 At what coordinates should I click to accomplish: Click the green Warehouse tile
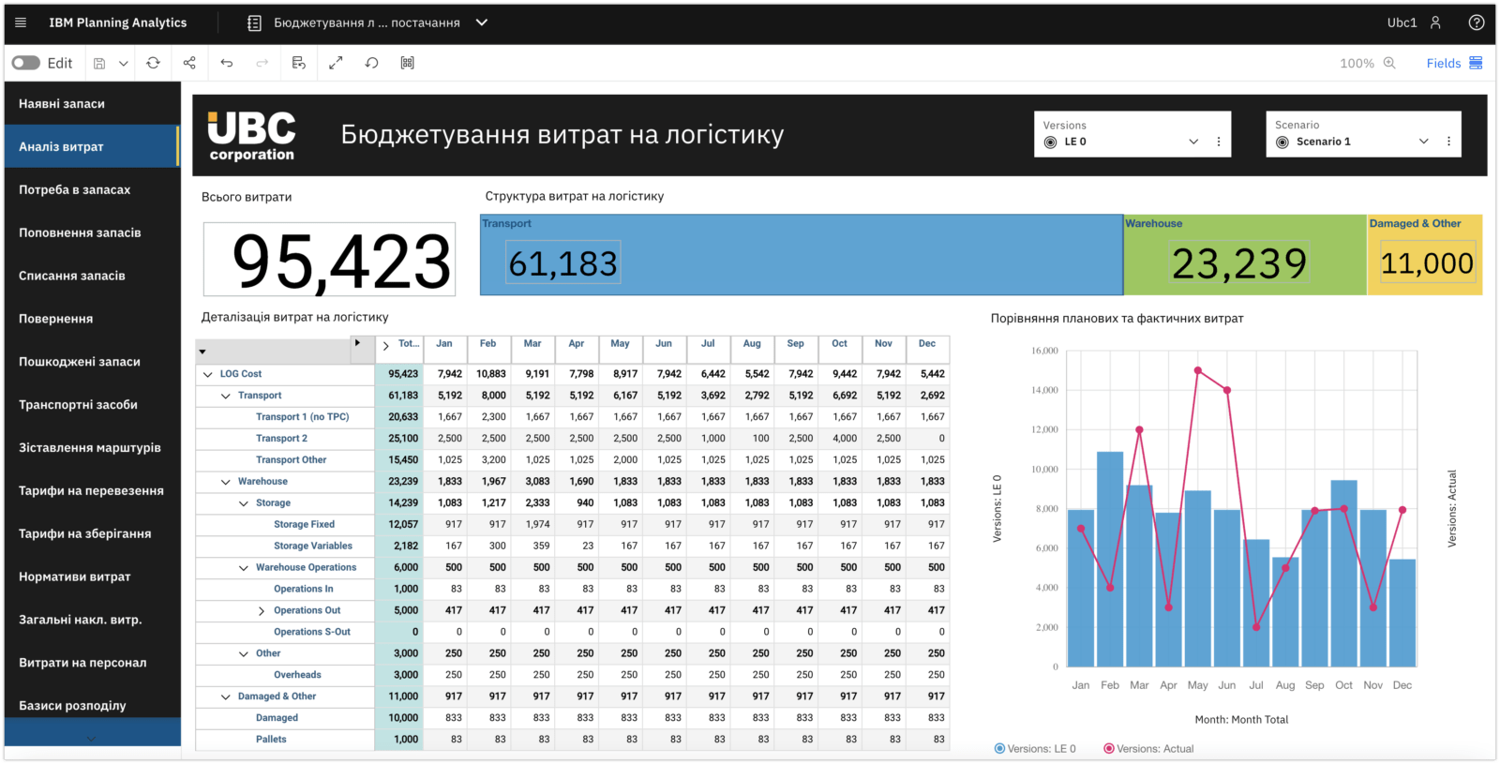click(1245, 255)
